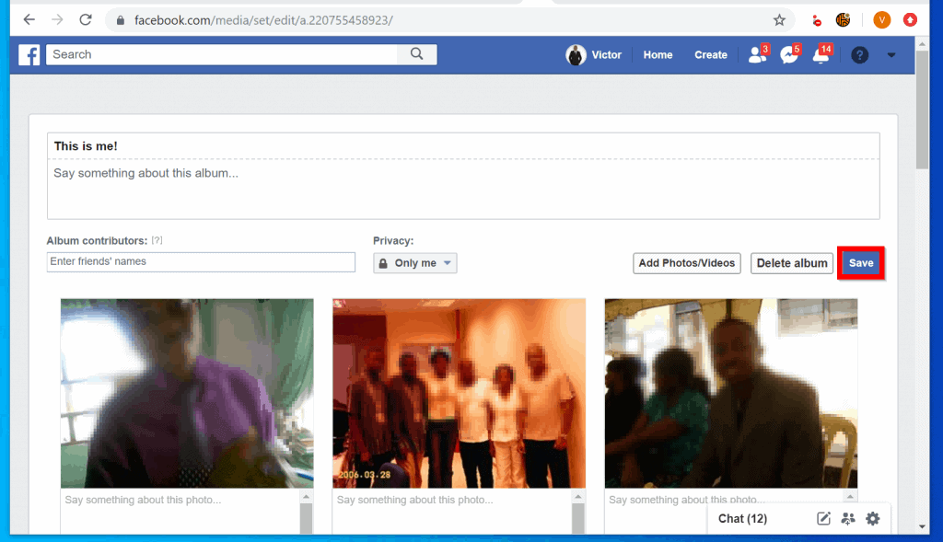Open Victor profile link

point(606,54)
